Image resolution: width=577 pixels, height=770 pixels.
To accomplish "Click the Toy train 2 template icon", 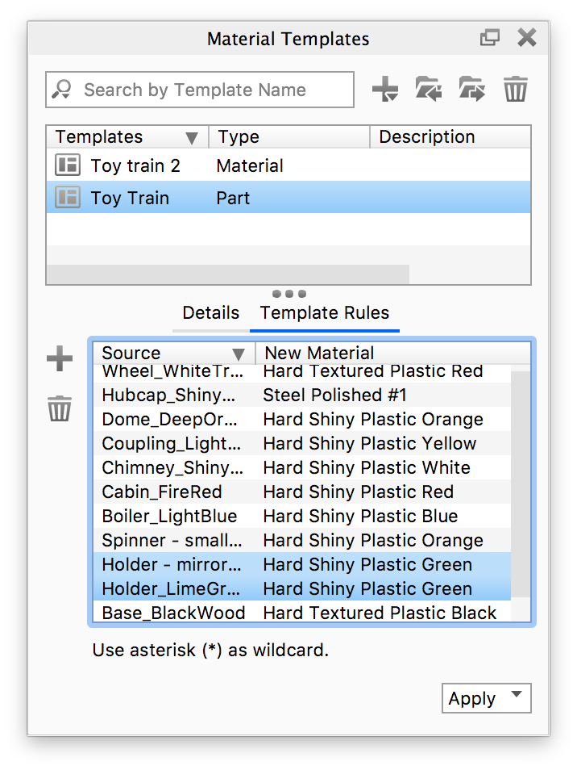I will pyautogui.click(x=68, y=165).
